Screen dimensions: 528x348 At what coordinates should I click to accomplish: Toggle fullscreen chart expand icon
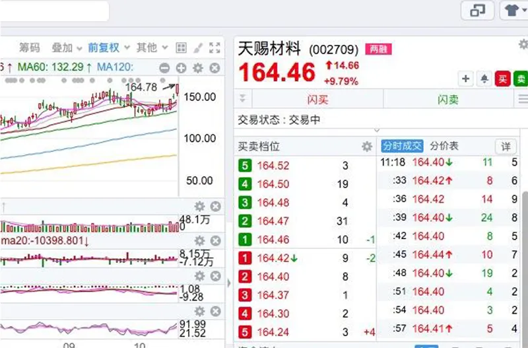point(214,48)
